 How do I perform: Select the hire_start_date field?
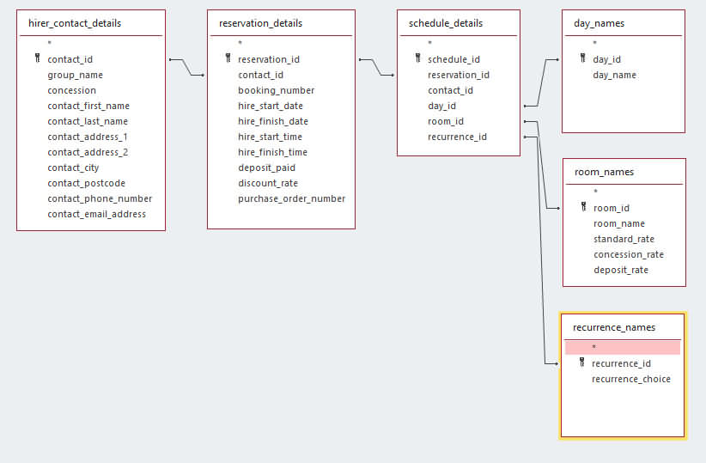(x=271, y=106)
